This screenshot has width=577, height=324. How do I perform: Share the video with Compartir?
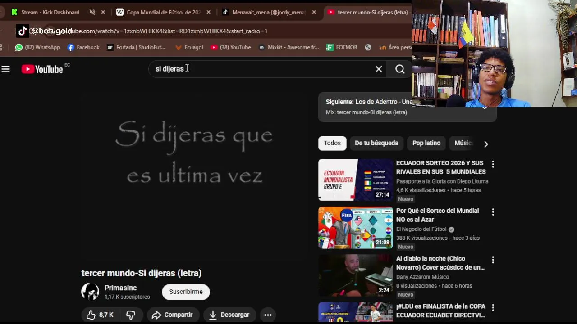172,315
